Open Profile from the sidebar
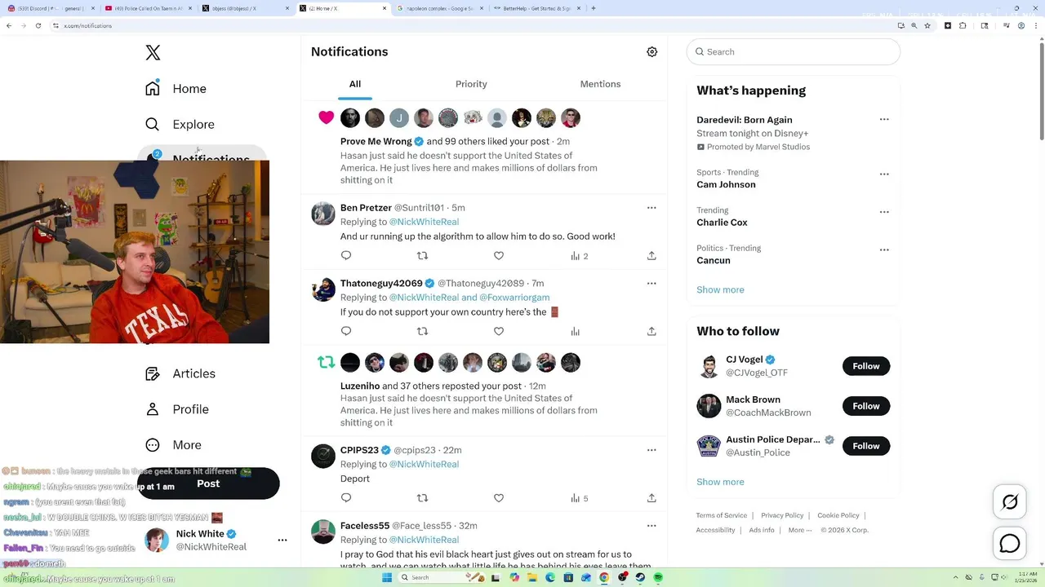Viewport: 1045px width, 587px height. [x=177, y=409]
